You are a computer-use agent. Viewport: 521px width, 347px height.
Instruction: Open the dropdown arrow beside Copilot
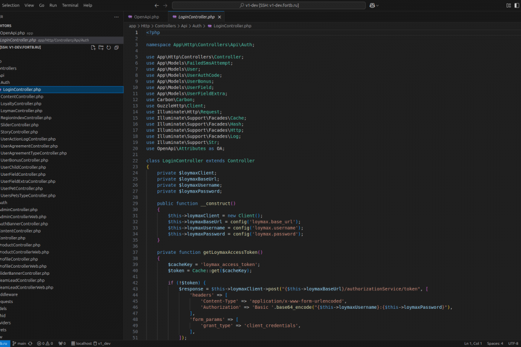(x=378, y=5)
